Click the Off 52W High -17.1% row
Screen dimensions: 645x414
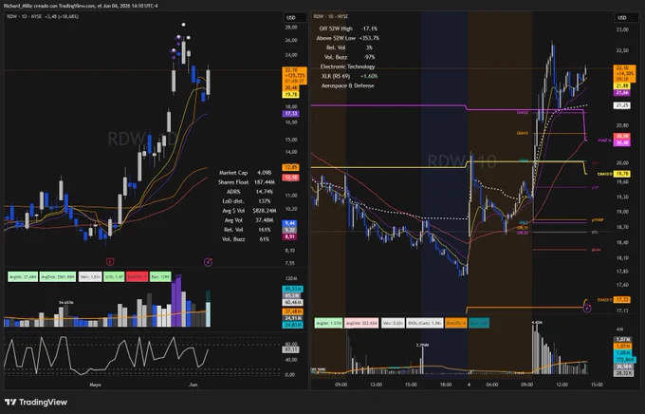coord(348,28)
